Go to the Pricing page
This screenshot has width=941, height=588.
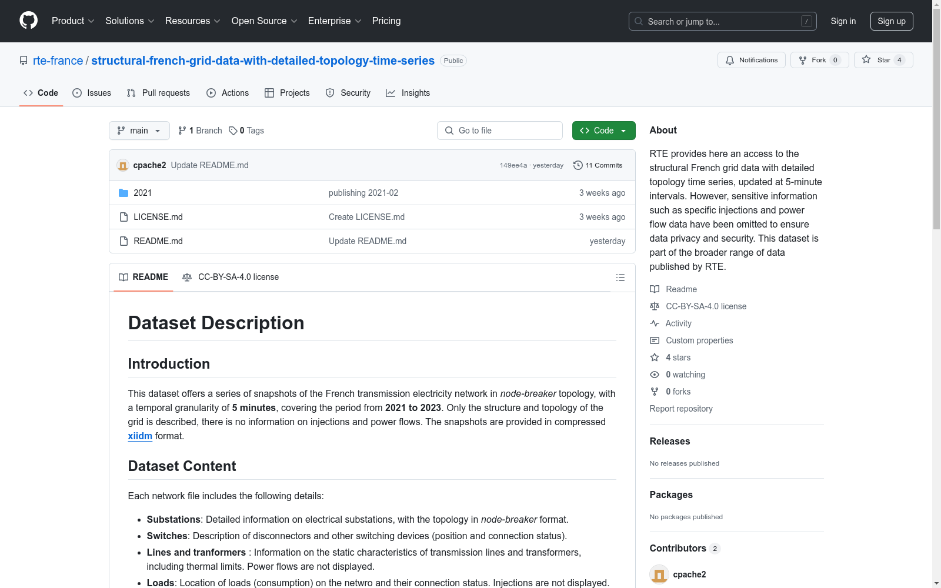point(386,21)
